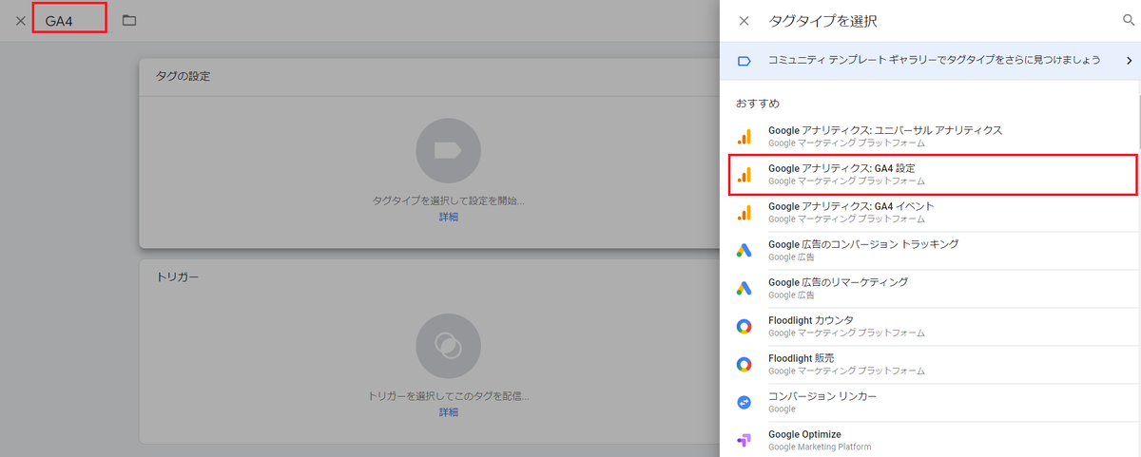Click the tag-shaped icon in the community gallery banner

point(745,61)
